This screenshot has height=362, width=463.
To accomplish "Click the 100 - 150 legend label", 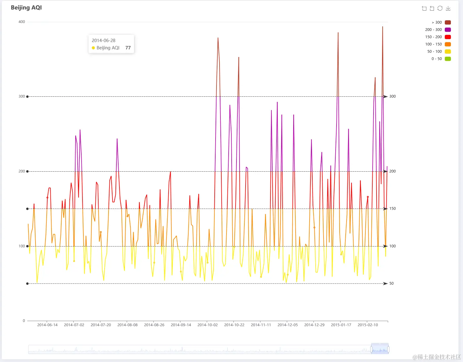I will (x=433, y=44).
